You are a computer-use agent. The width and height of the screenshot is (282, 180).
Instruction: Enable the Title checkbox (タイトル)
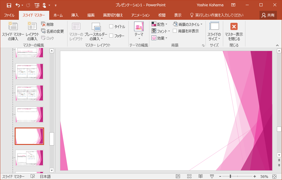click(x=111, y=26)
